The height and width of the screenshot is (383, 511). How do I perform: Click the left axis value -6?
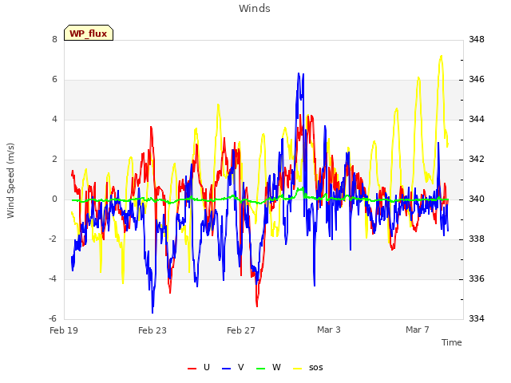pos(53,318)
